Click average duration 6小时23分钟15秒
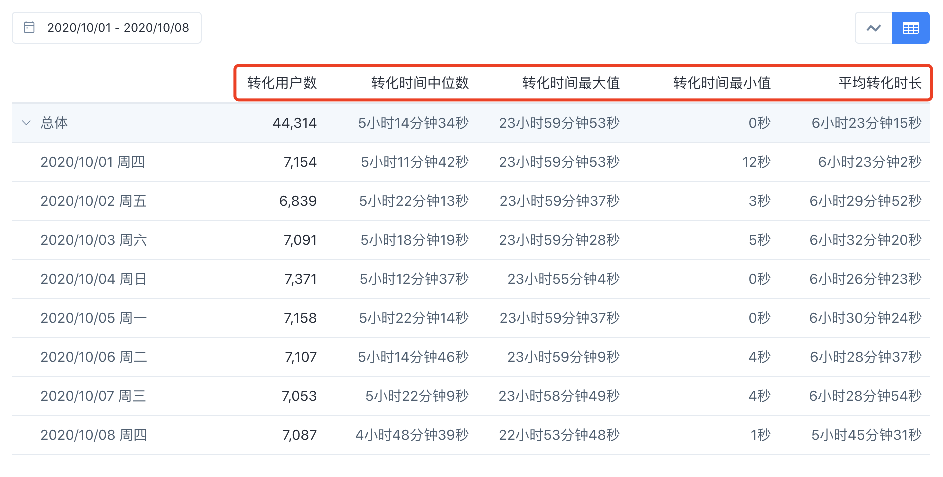The width and height of the screenshot is (943, 477). pyautogui.click(x=867, y=123)
